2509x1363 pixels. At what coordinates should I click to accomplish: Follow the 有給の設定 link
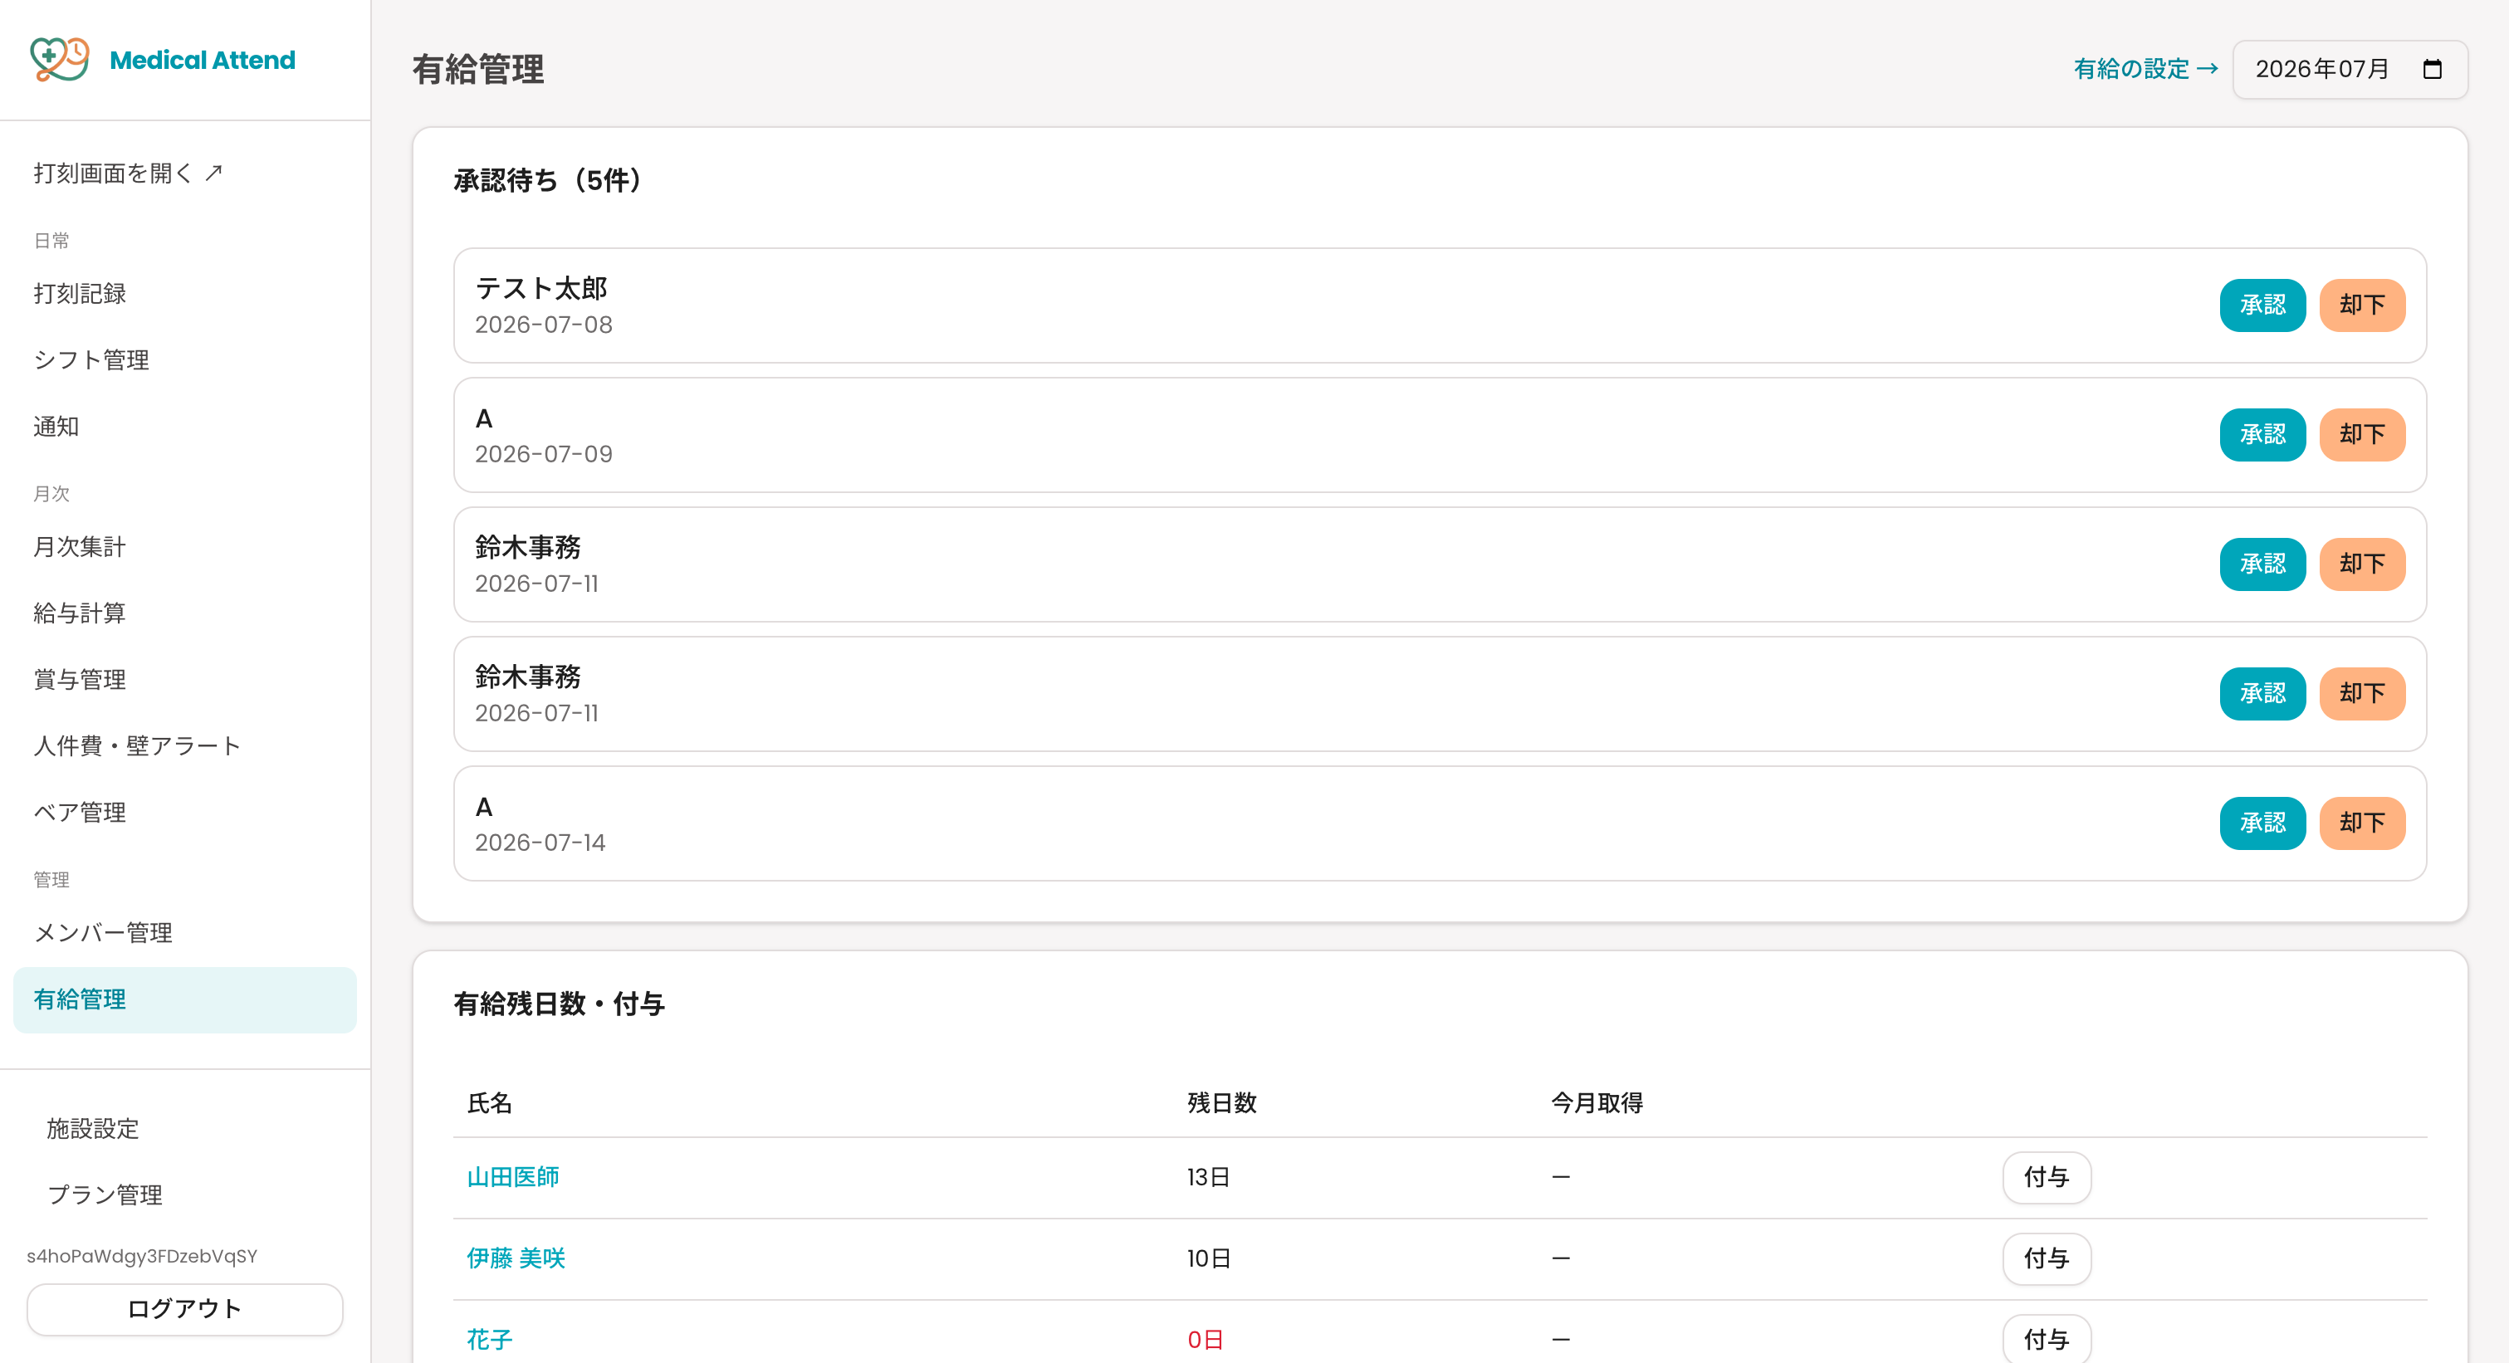[x=2145, y=69]
